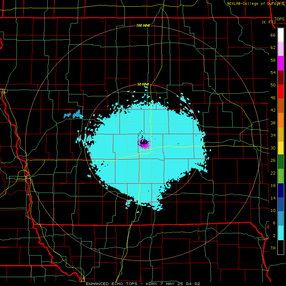Viewport: 286px width, 286px height.
Task: Click the legend value '54'
Action: pyautogui.click(x=273, y=72)
